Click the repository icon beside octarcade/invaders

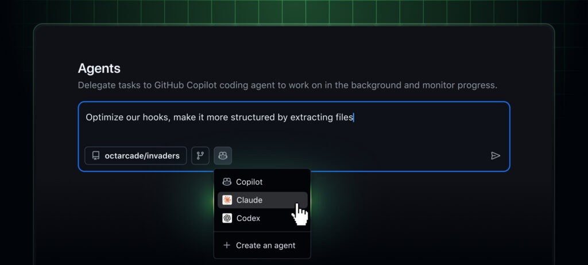pos(96,155)
